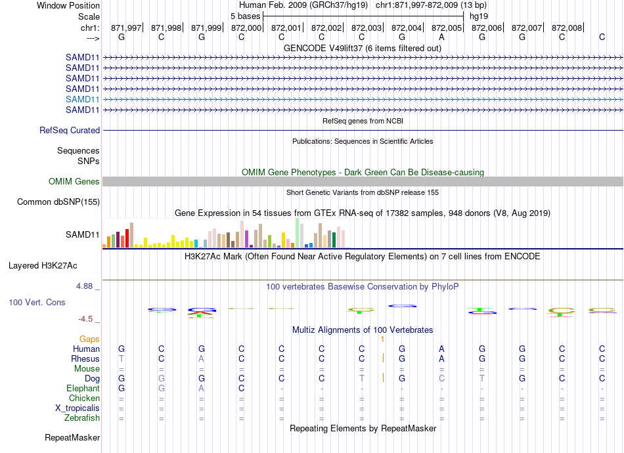Open 100 vertebrates Basewise Conservation by PhyloP title
The height and width of the screenshot is (453, 624).
[363, 287]
